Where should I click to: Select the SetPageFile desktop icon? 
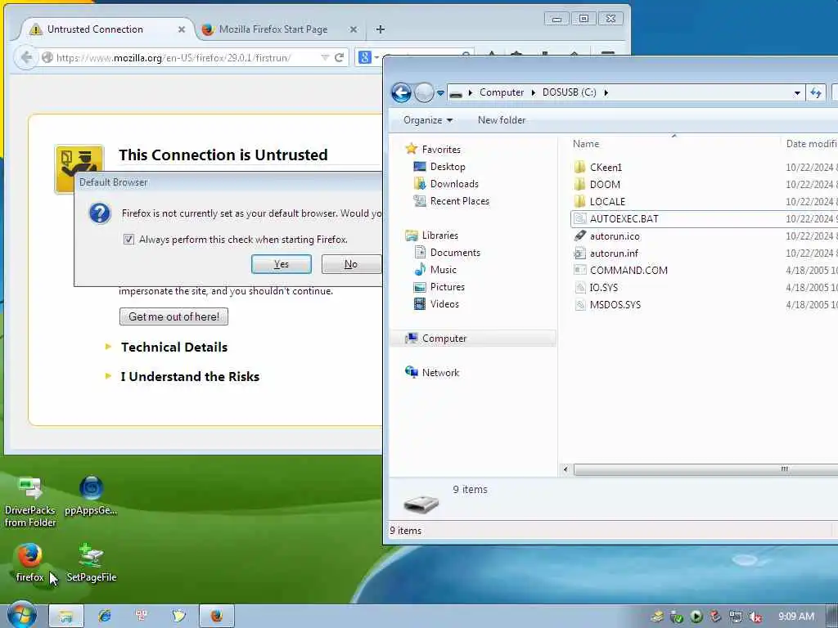(91, 563)
